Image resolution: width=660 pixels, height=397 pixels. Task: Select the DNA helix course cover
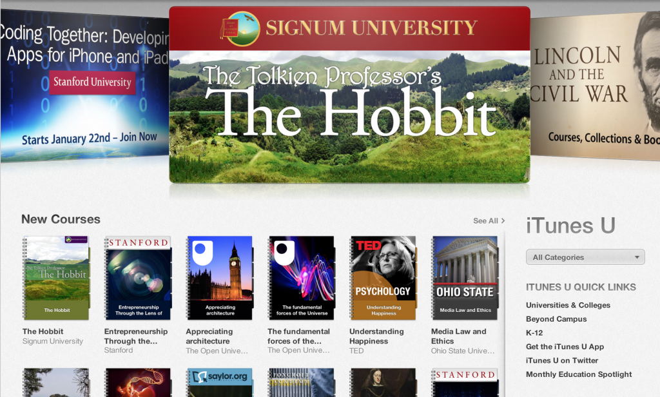click(x=138, y=382)
